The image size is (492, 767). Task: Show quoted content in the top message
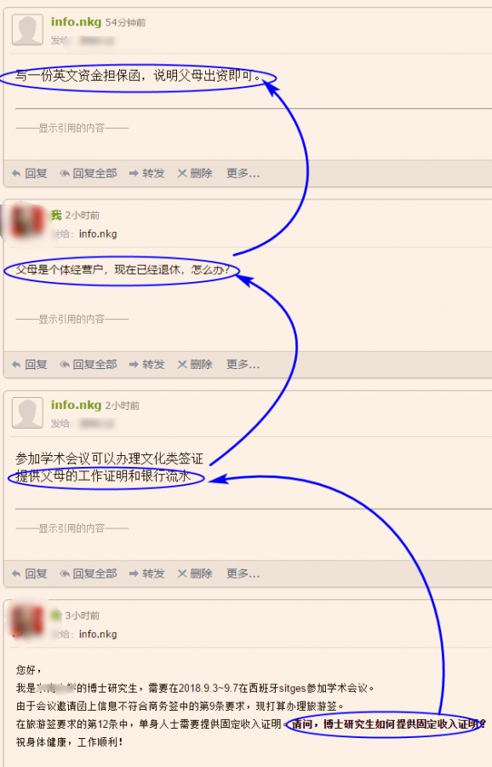[72, 128]
